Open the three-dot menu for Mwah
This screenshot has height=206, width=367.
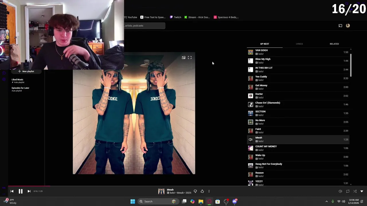[x=209, y=191]
